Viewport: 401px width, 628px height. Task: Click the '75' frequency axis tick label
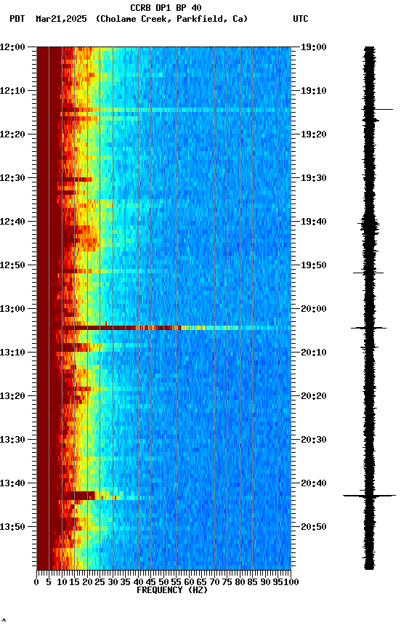pyautogui.click(x=227, y=583)
